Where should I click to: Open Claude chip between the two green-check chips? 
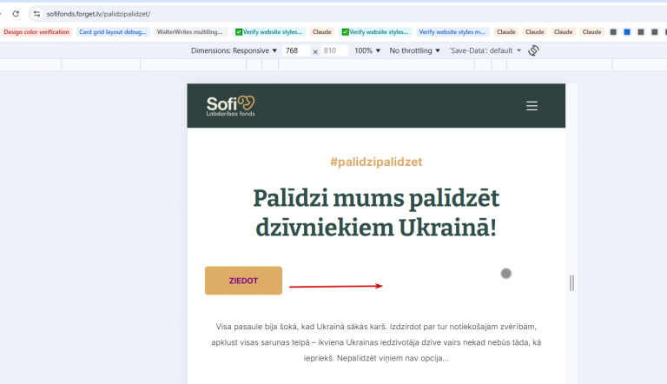click(x=321, y=32)
